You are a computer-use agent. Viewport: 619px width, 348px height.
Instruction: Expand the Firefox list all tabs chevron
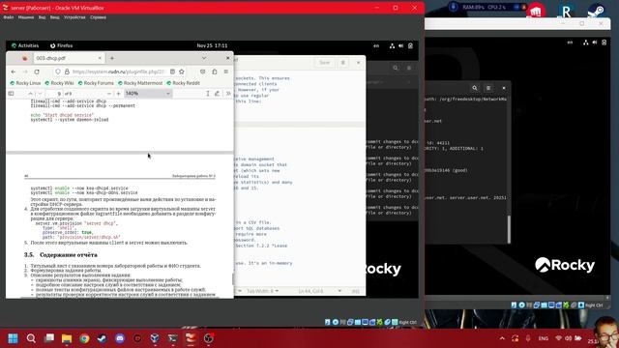point(204,58)
